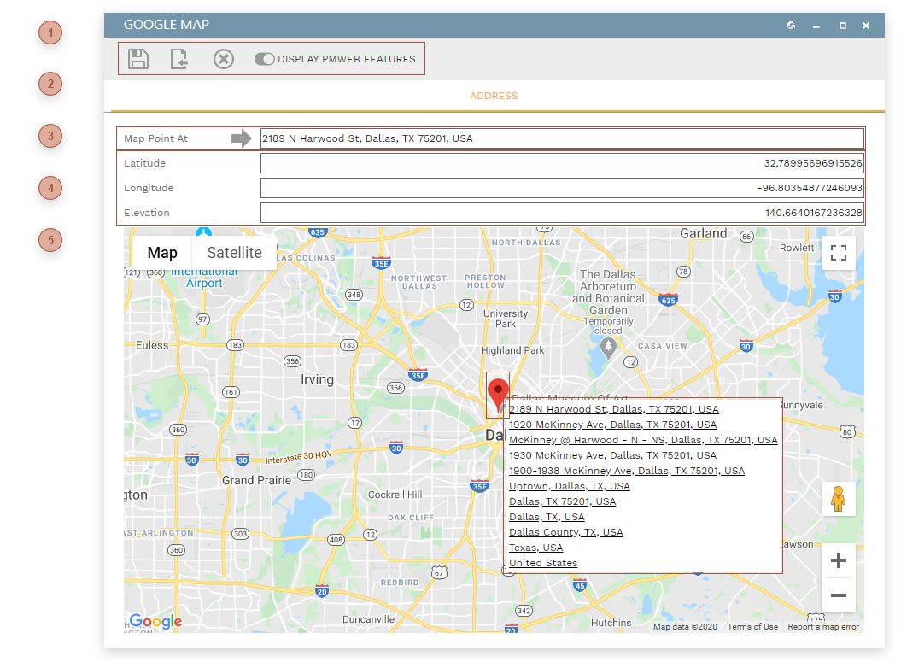
Task: Enable the Display PMWeb Features toggle
Action: (x=265, y=58)
